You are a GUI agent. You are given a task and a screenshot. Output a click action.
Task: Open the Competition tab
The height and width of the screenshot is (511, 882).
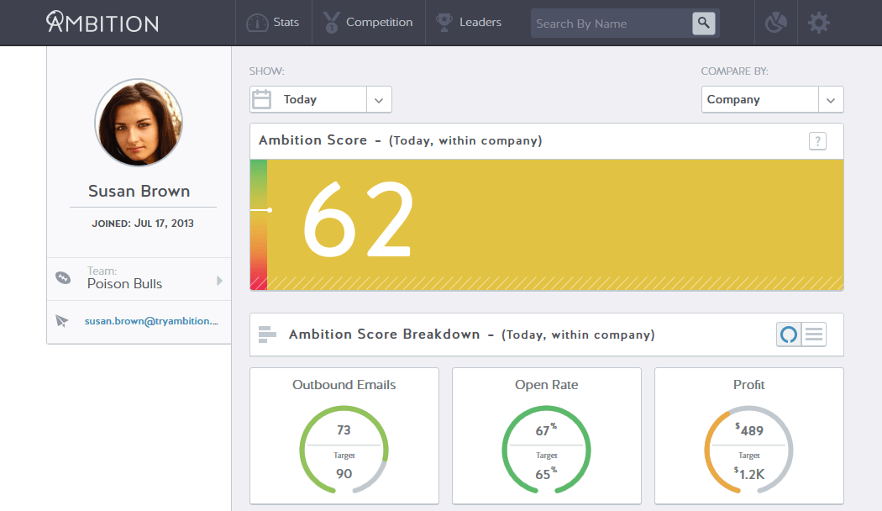369,23
